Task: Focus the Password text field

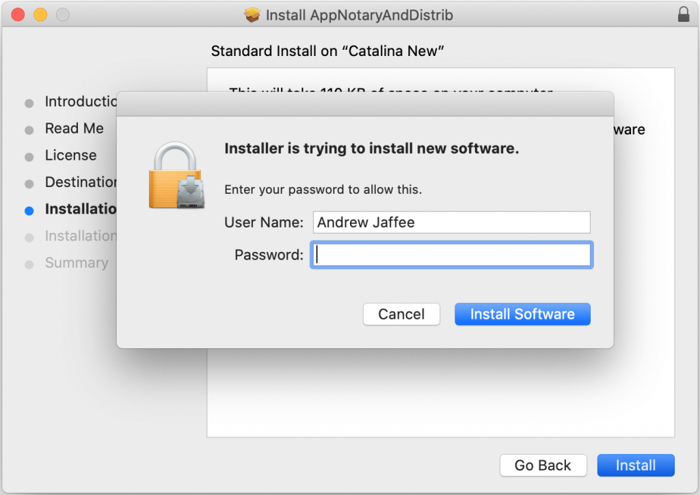Action: coord(451,255)
